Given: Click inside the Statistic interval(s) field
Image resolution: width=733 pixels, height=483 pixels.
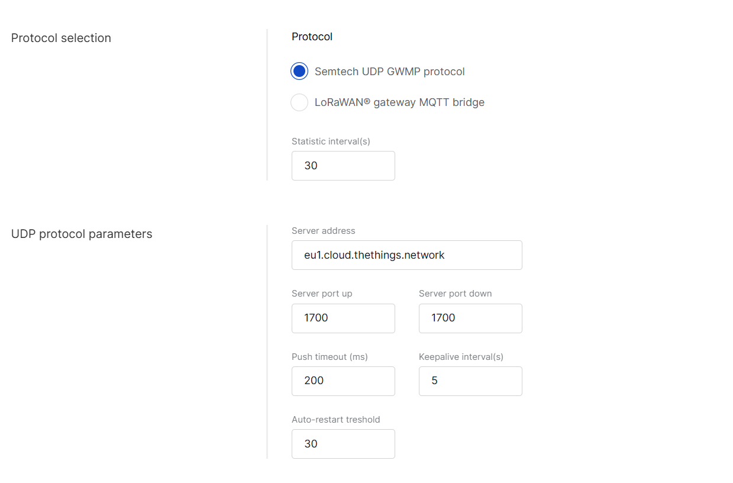Looking at the screenshot, I should coord(343,166).
